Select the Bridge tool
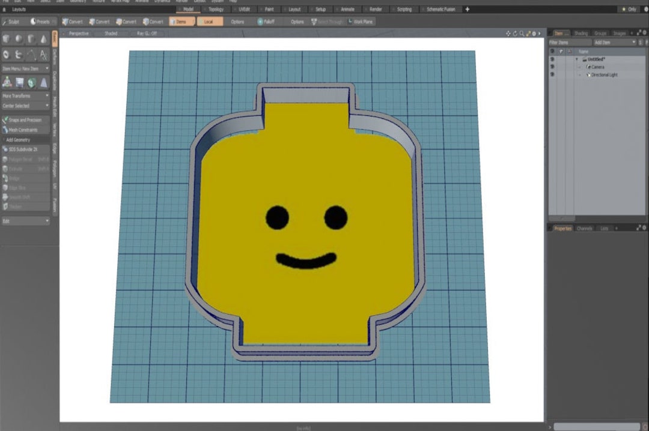The image size is (649, 431). click(18, 178)
